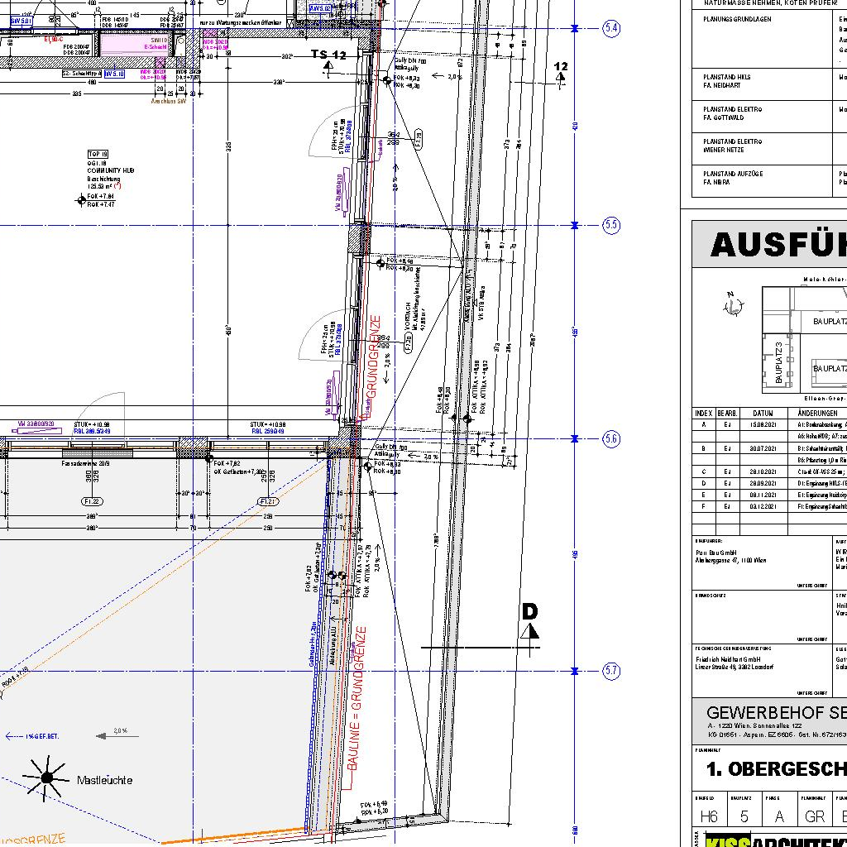Image resolution: width=847 pixels, height=847 pixels.
Task: Click the Mastleuchte lamp symbol
Action: (47, 777)
